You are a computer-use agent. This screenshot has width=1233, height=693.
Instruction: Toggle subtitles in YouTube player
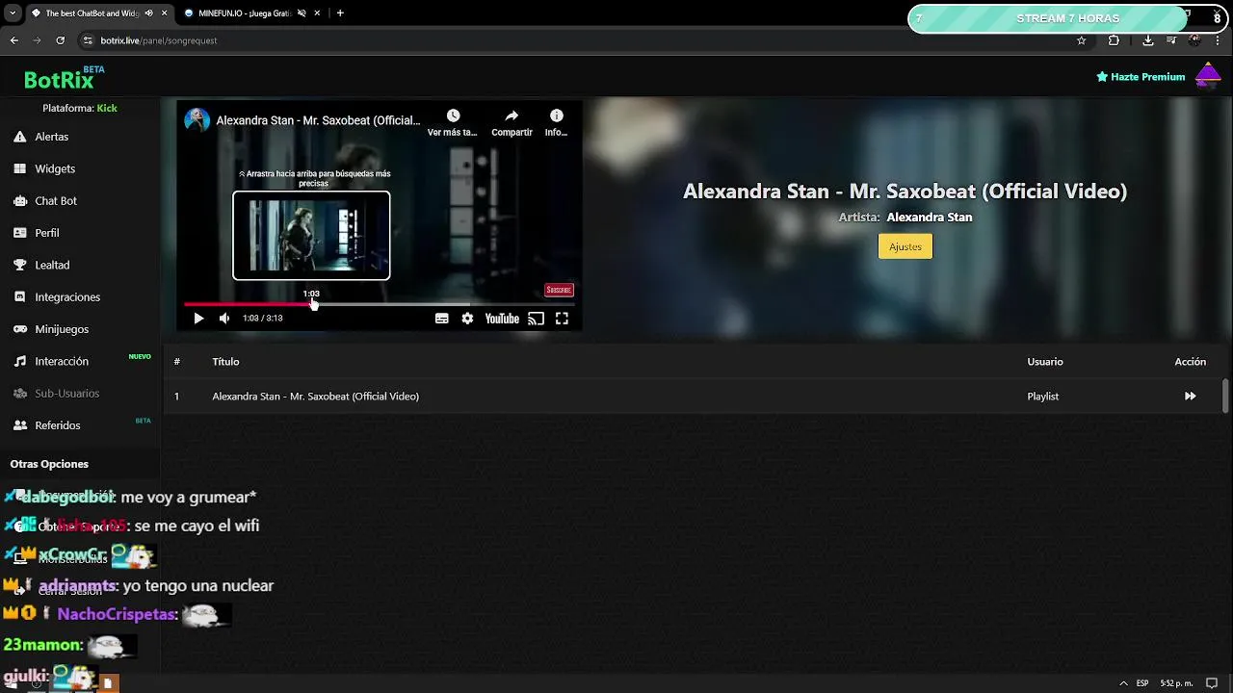(441, 319)
